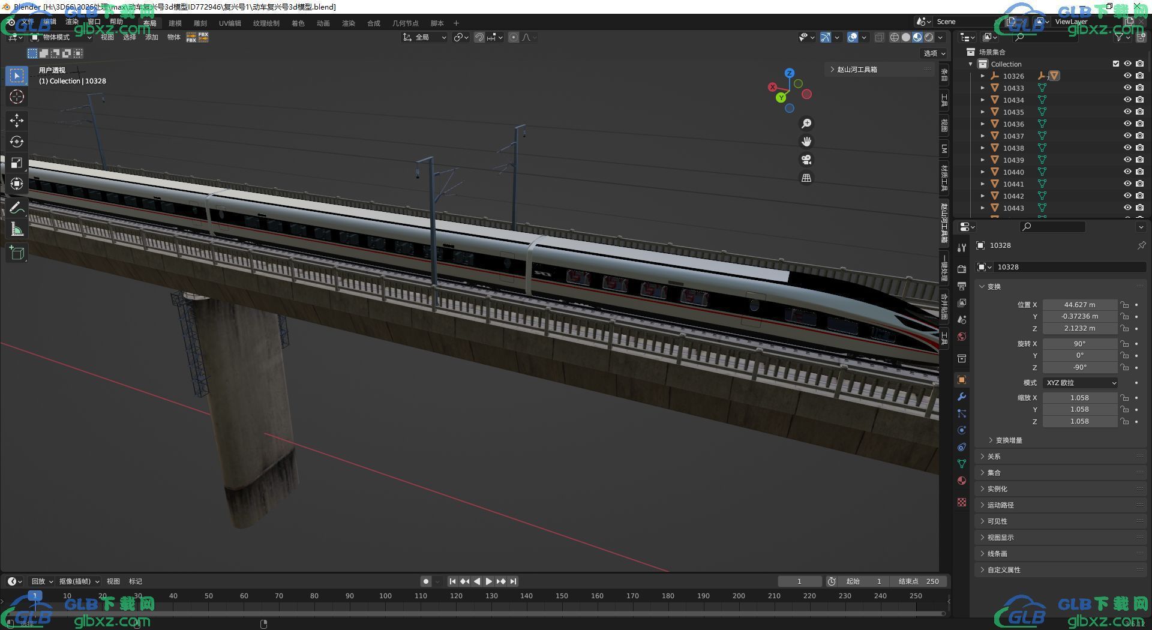Activate the combined Transform tool
This screenshot has height=630, width=1152.
(x=17, y=184)
